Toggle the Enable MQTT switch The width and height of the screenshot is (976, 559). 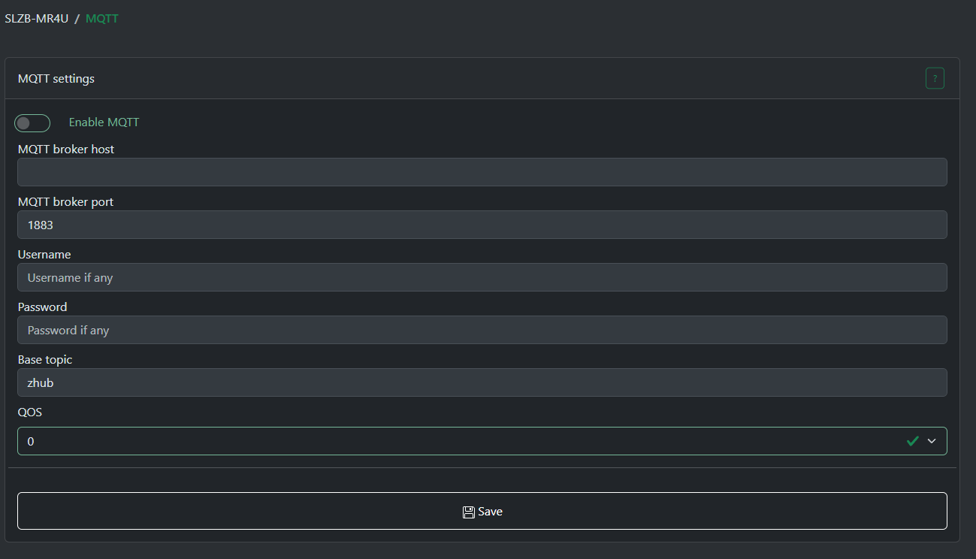tap(32, 123)
